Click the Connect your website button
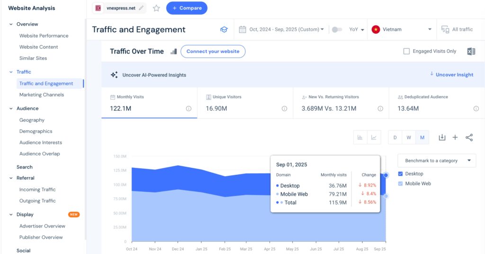 (213, 51)
